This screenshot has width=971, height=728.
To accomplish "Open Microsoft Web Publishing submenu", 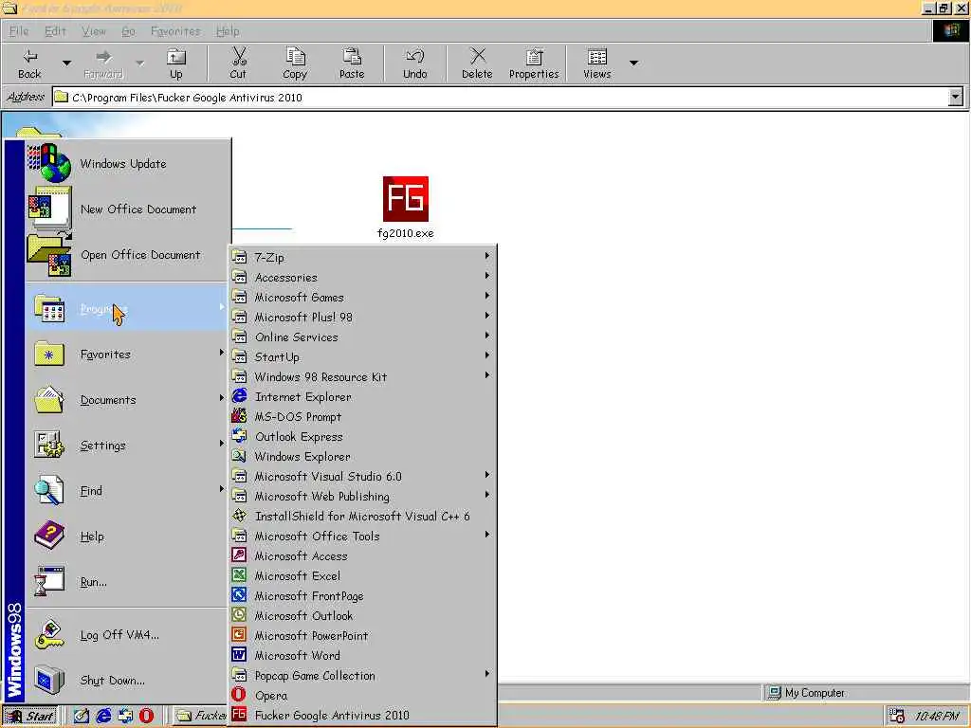I will click(362, 496).
